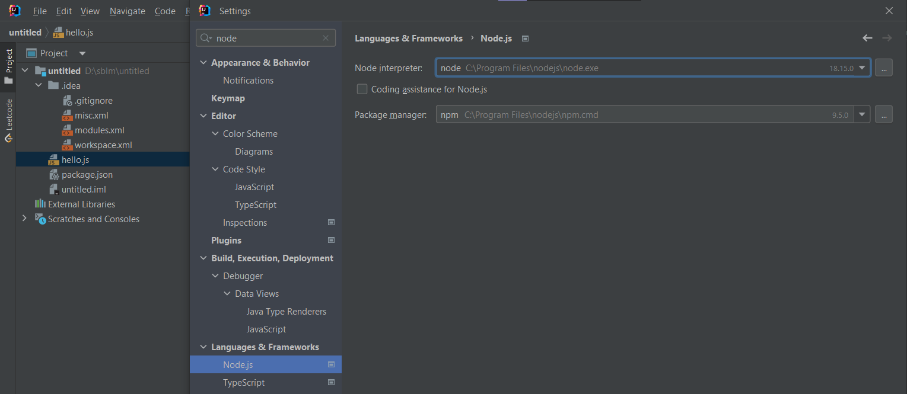
Task: Select Keymap settings page
Action: click(x=228, y=98)
